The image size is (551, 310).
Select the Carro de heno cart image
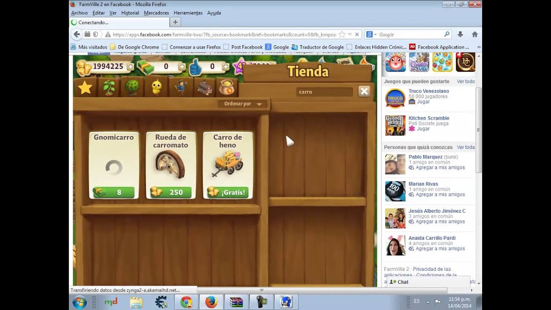point(228,164)
